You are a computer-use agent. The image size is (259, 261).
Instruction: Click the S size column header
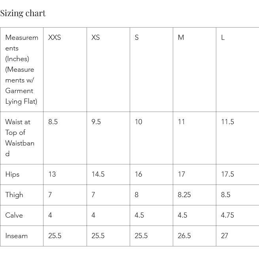tap(136, 37)
